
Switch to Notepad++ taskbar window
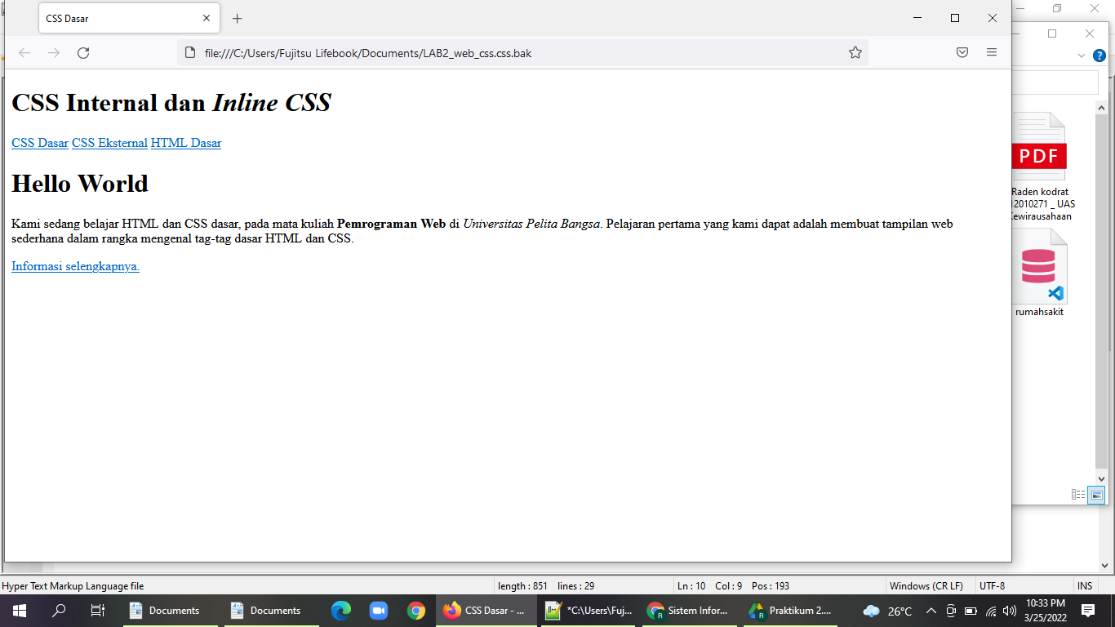click(589, 611)
